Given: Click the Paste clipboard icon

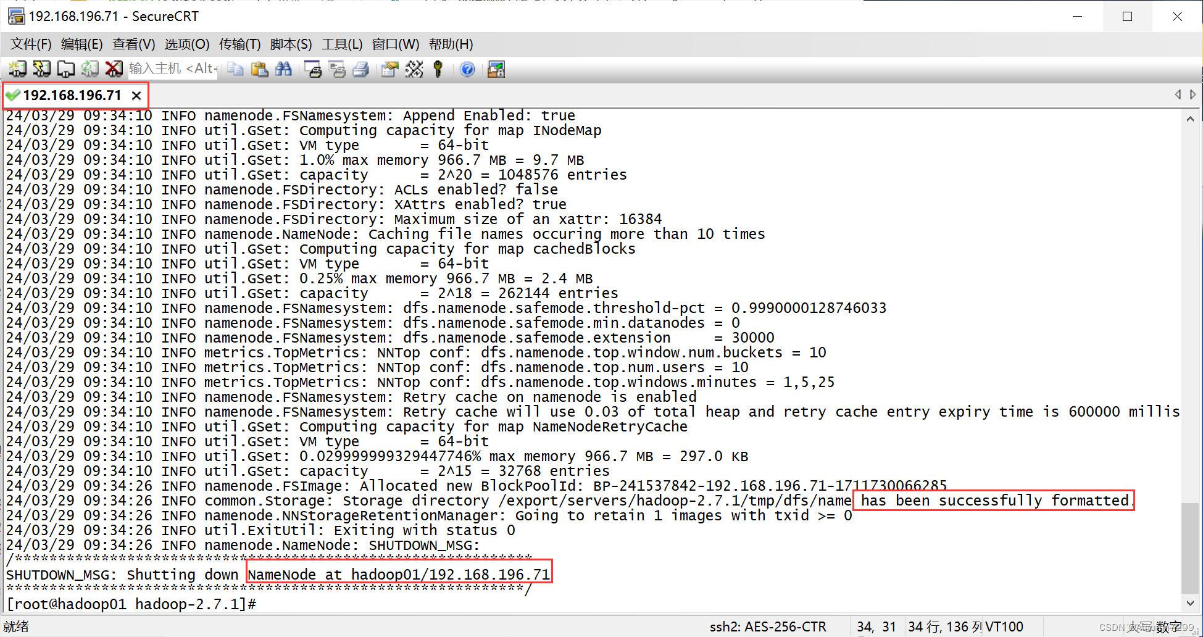Looking at the screenshot, I should [259, 69].
